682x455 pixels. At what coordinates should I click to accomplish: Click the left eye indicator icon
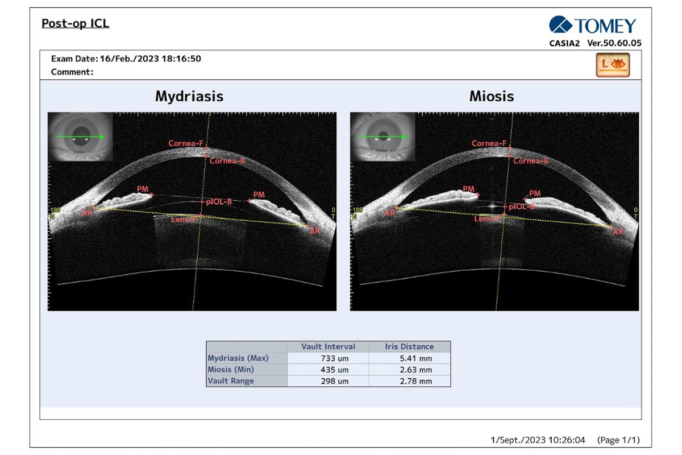click(x=613, y=65)
